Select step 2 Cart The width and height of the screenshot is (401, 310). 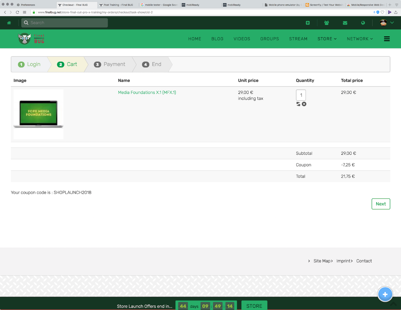pyautogui.click(x=67, y=64)
